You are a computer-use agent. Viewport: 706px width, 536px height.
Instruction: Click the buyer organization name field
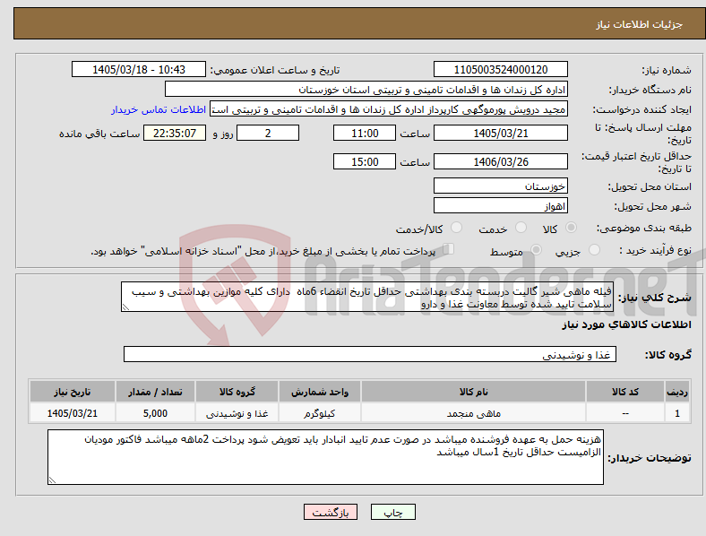366,89
